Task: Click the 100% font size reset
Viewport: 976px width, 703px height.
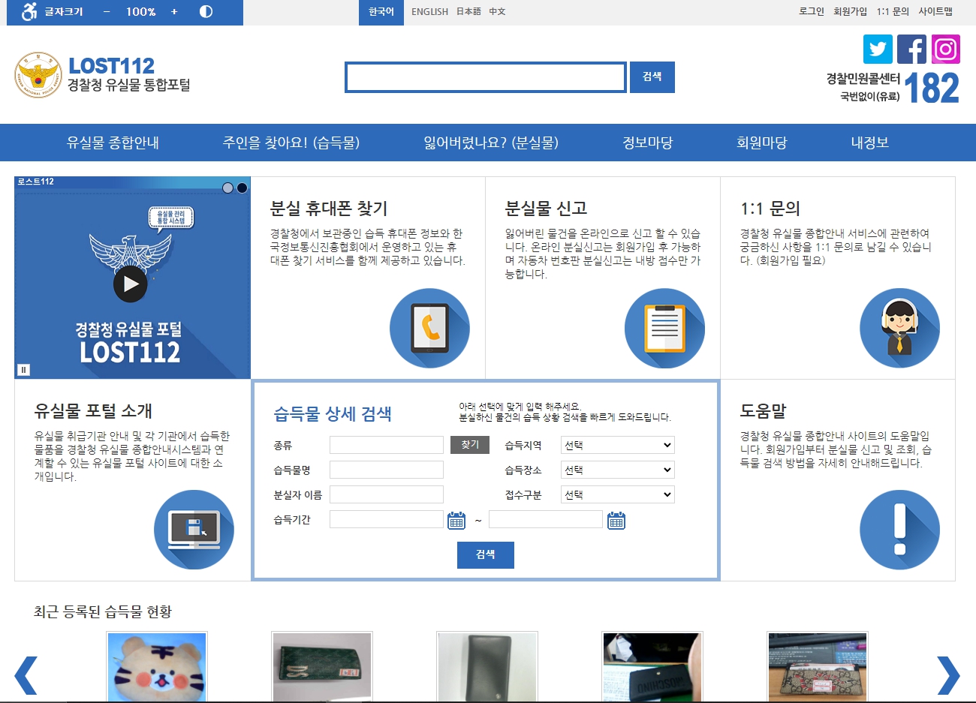Action: [x=140, y=11]
